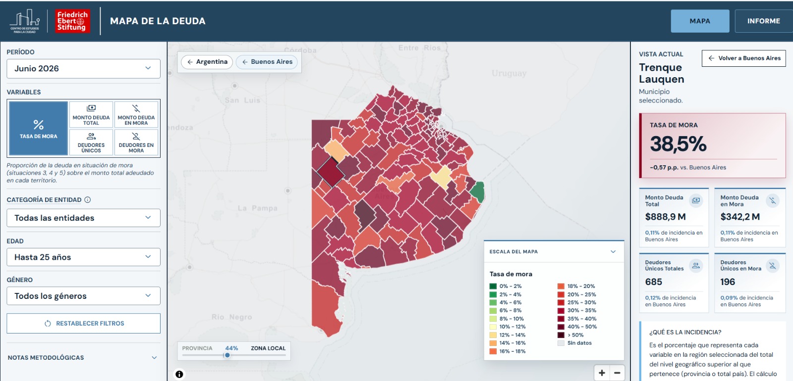Choose the Deudores en Mora variable
Viewport: 793px width, 381px height.
(x=136, y=143)
